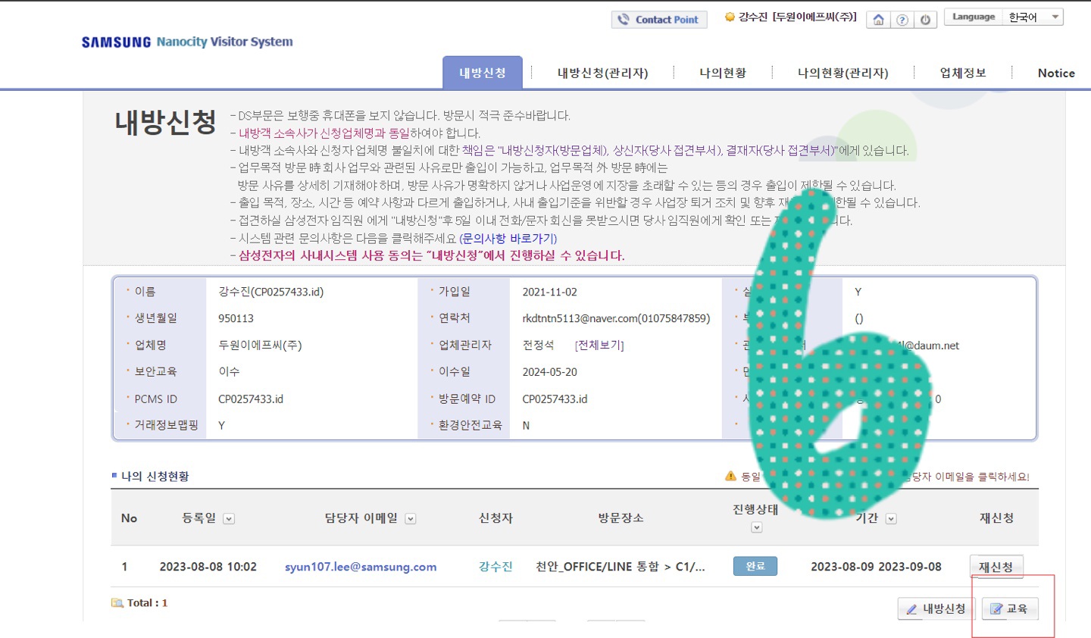
Task: Open the 나의현황(관리자) tab
Action: pos(842,73)
